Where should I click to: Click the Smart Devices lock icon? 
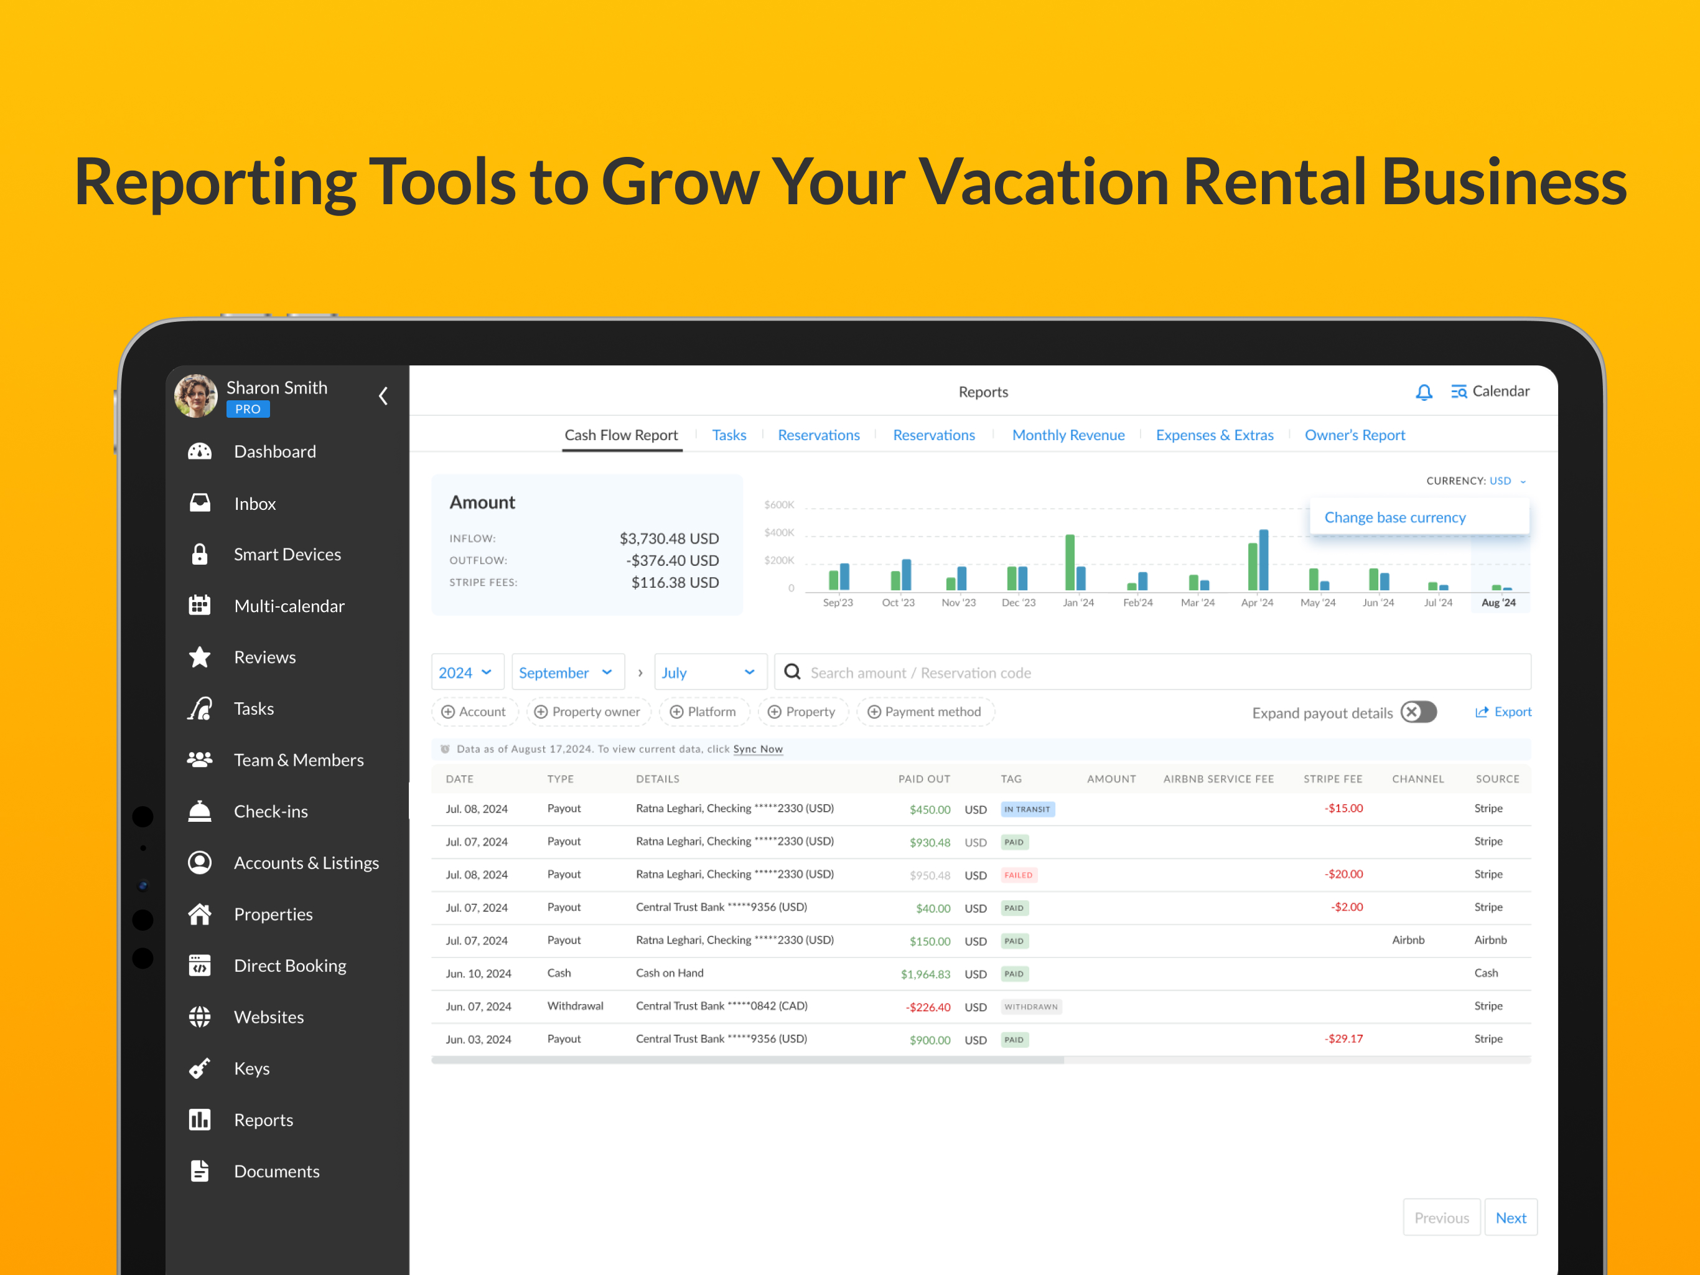pyautogui.click(x=200, y=555)
